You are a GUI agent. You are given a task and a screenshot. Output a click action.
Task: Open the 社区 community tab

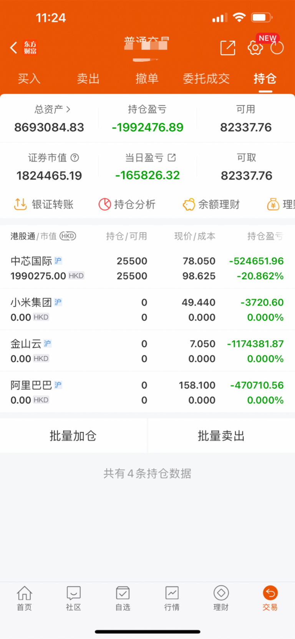pos(73,598)
